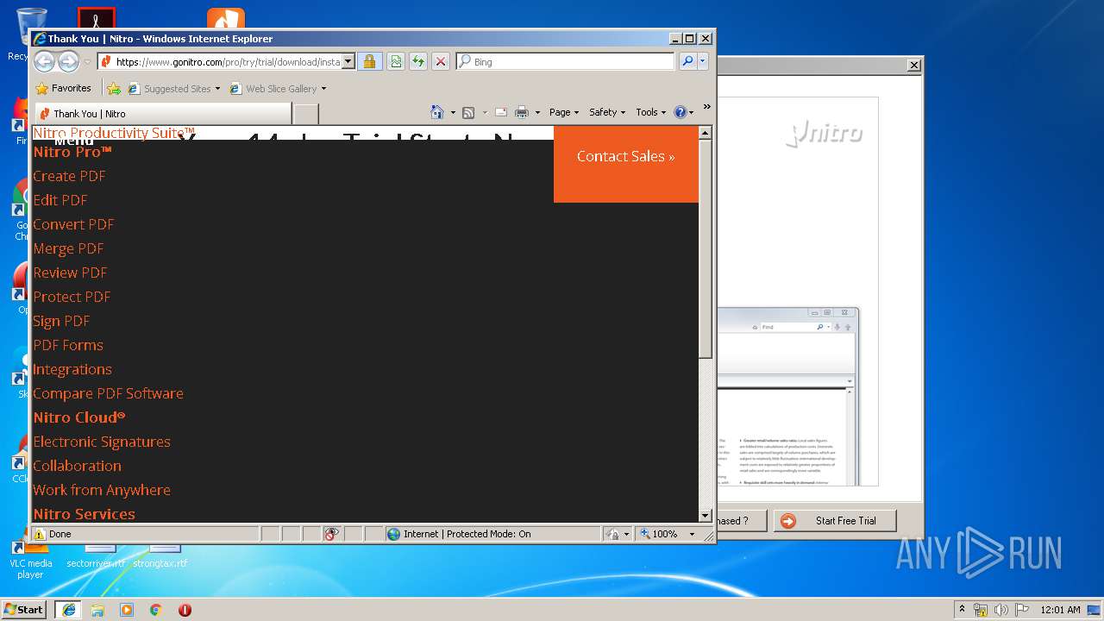Stop loading with the red X icon
Screen dimensions: 1104x621
(x=440, y=61)
